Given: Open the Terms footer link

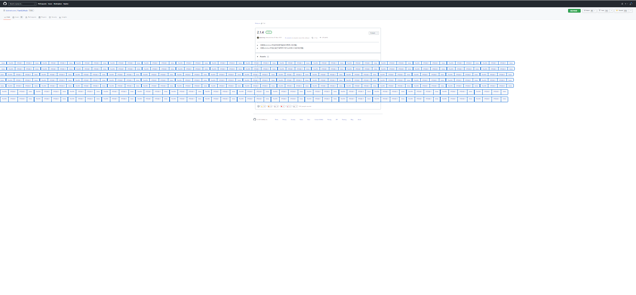Looking at the screenshot, I should coord(277,120).
